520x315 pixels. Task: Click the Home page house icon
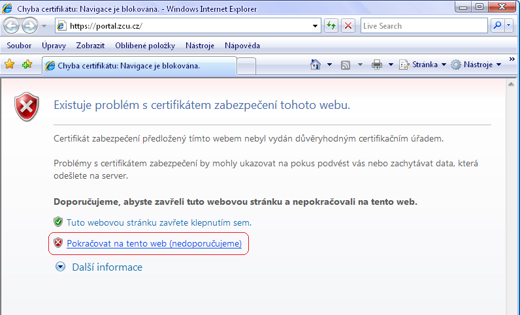coord(316,65)
